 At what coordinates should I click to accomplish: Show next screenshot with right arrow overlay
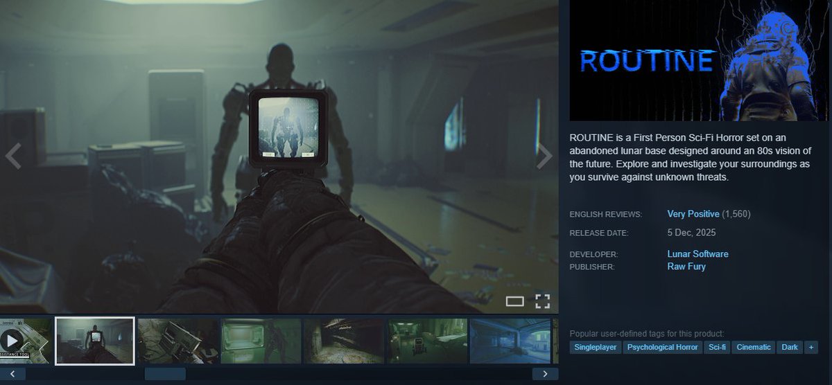[546, 156]
